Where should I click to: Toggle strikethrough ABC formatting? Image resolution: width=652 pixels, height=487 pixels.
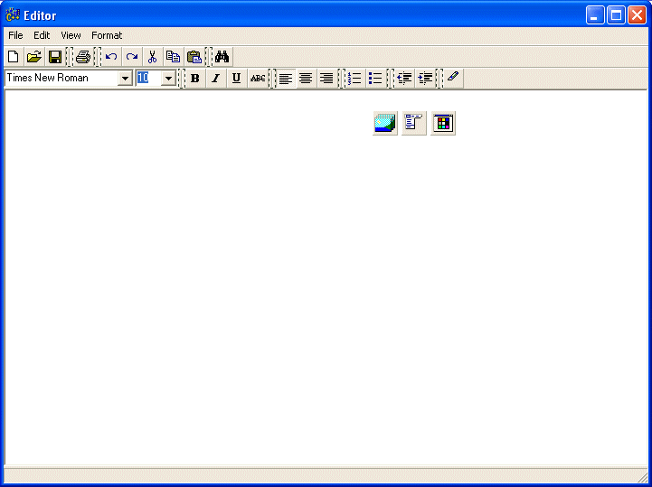tap(258, 78)
